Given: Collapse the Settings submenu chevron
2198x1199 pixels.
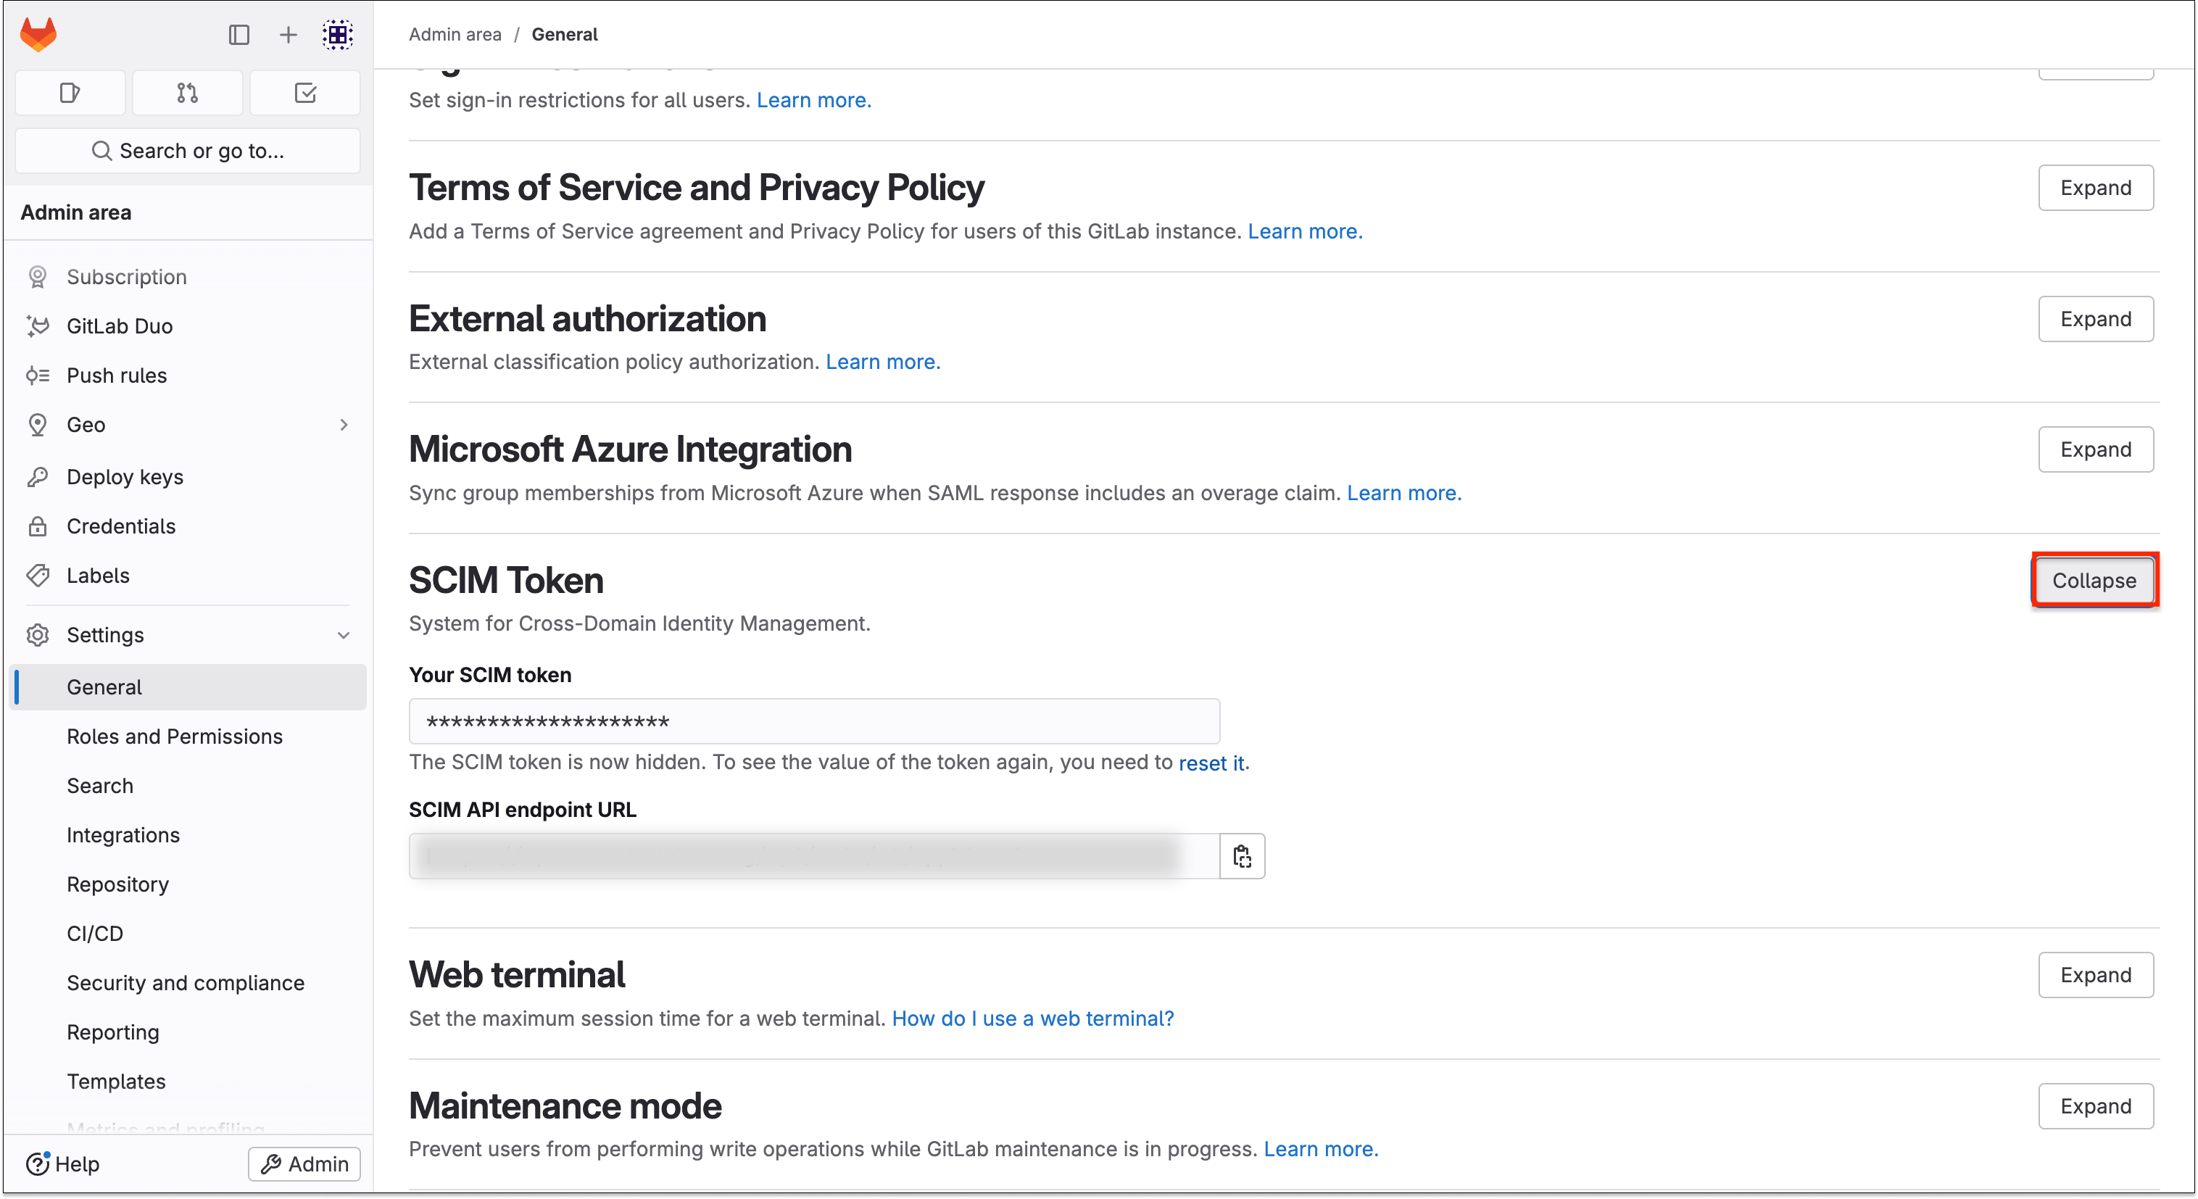Looking at the screenshot, I should tap(344, 635).
